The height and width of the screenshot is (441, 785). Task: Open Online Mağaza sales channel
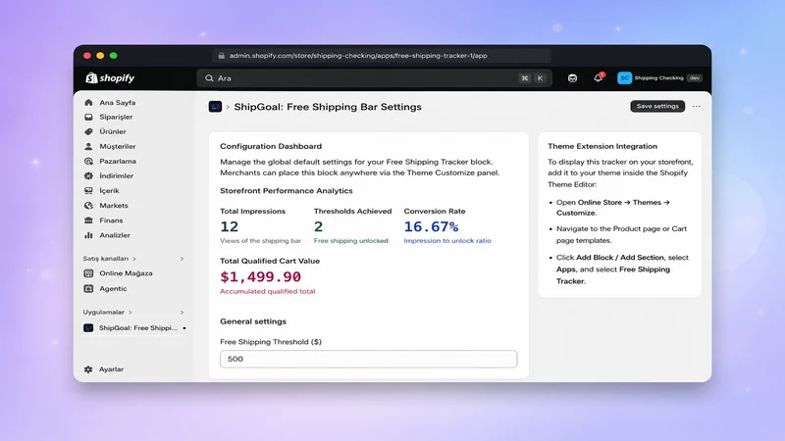[126, 273]
